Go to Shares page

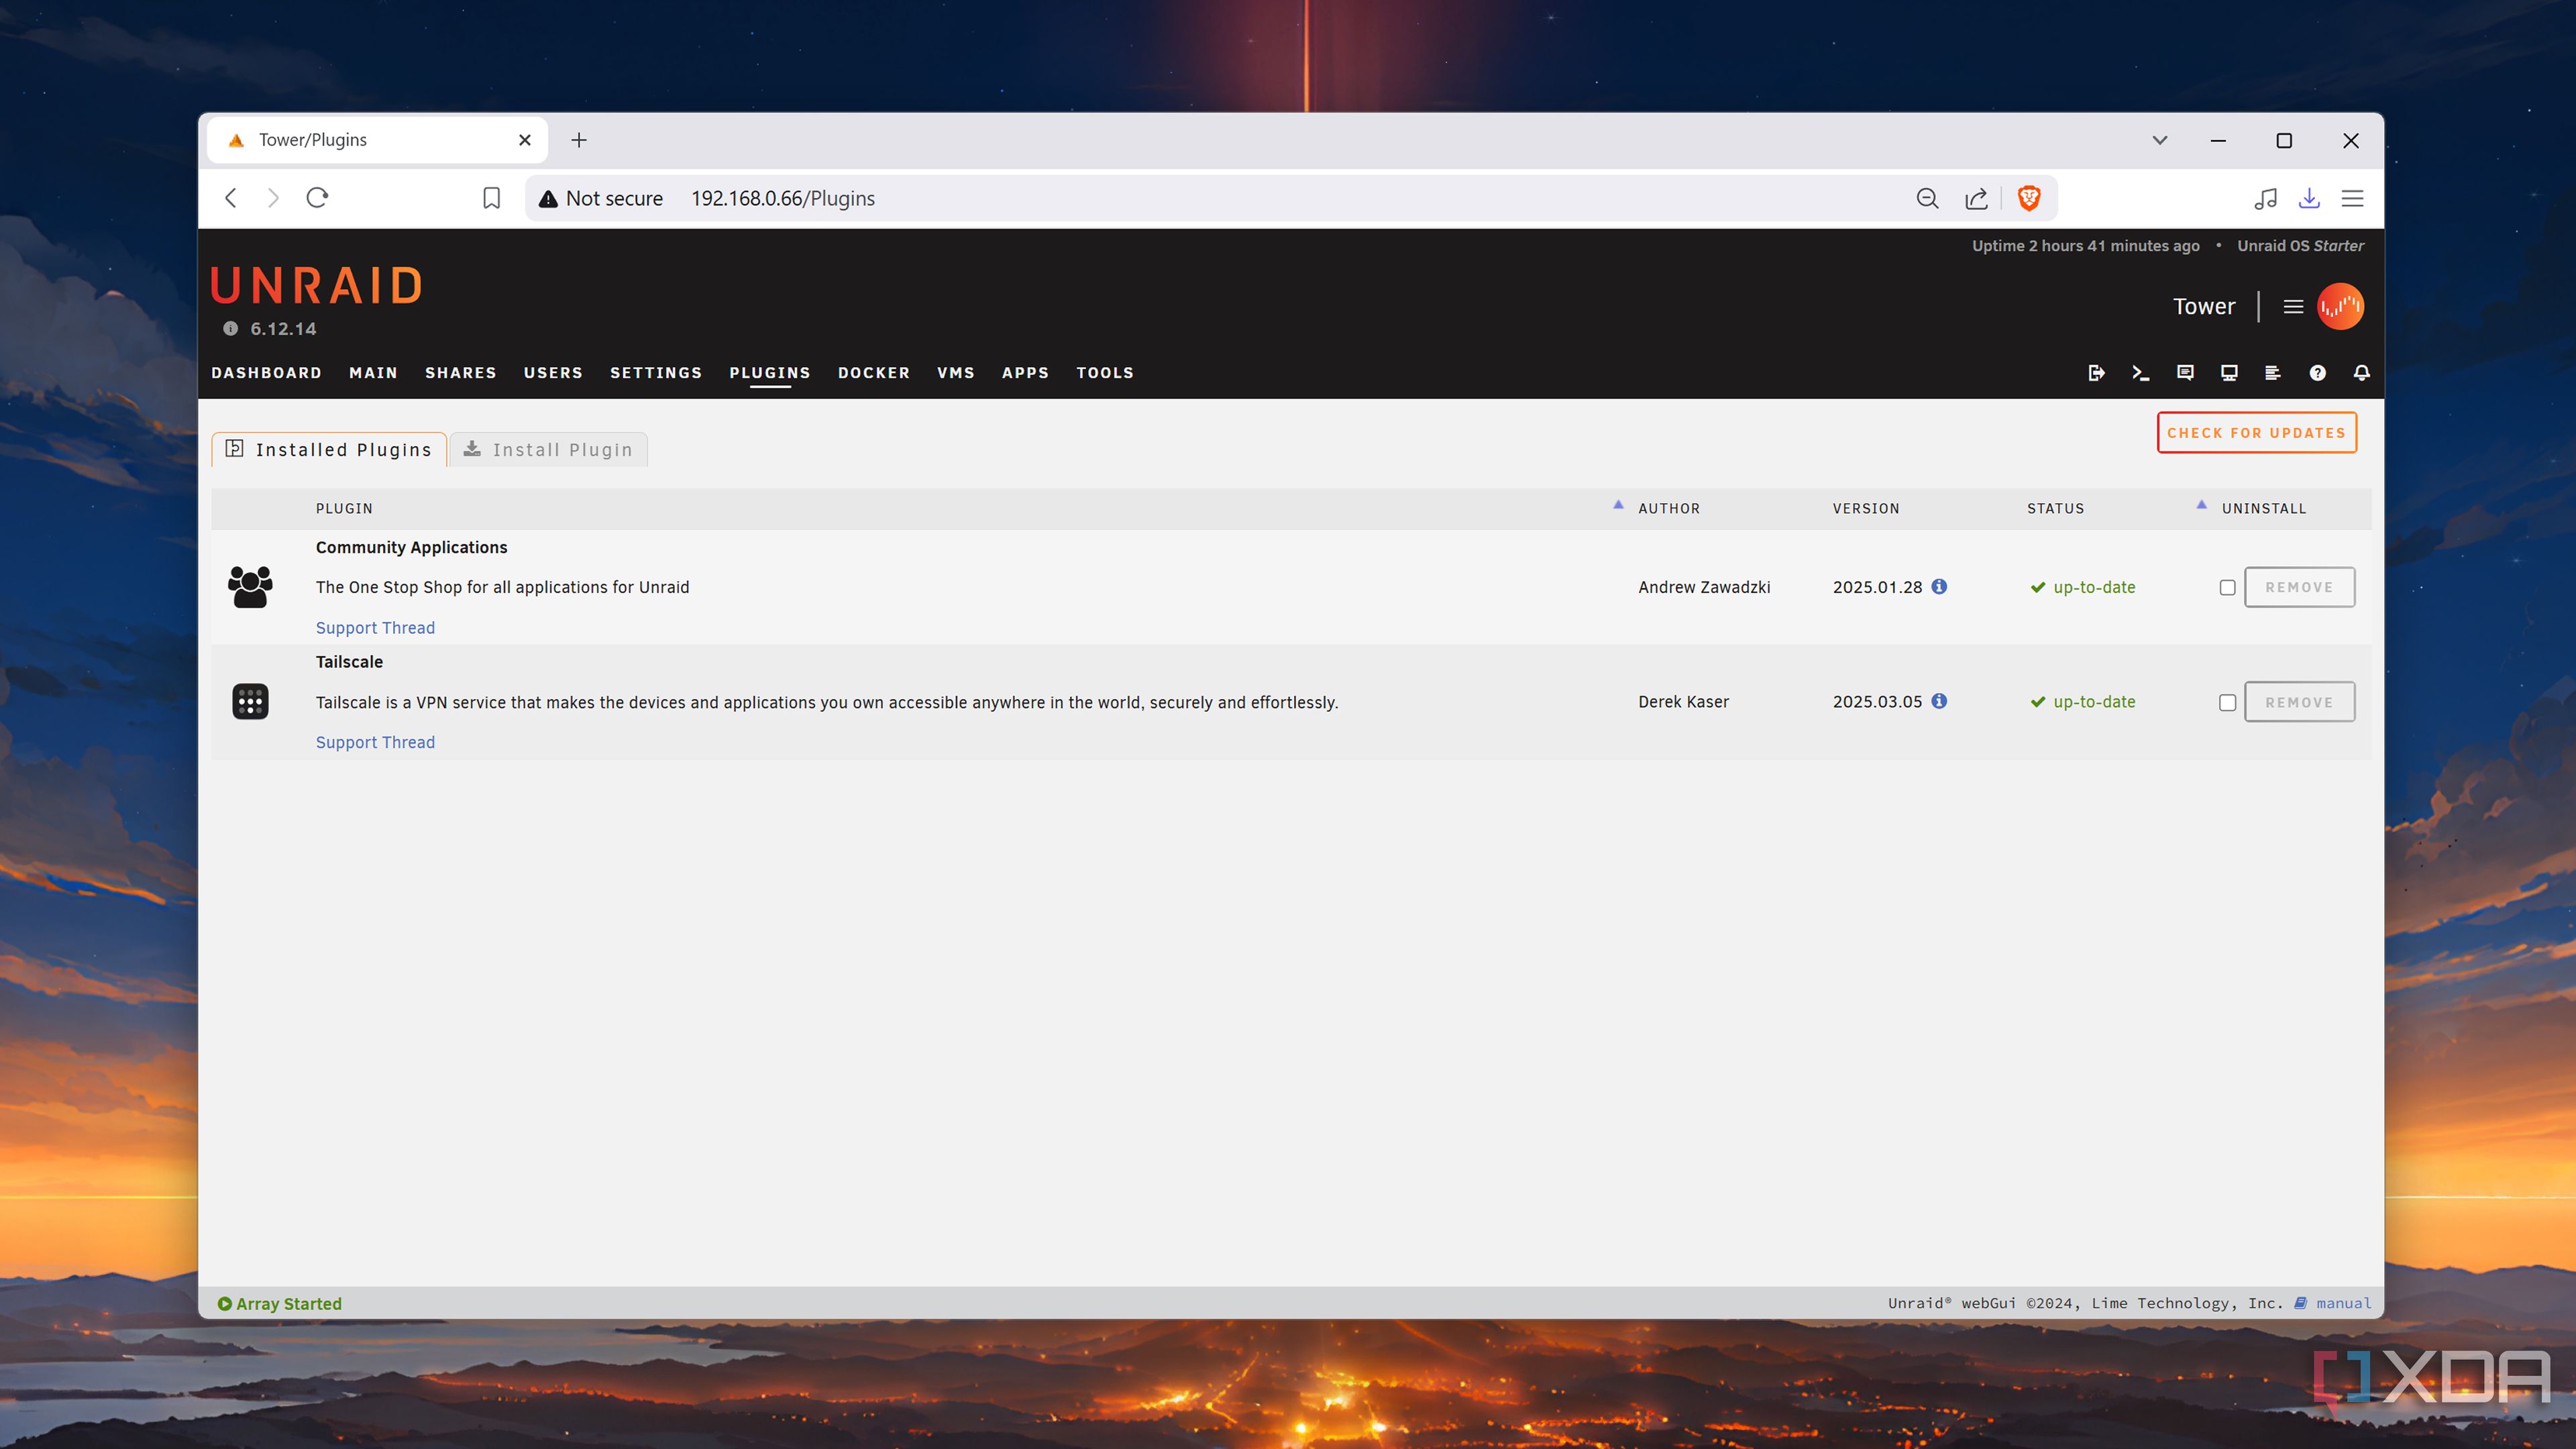[460, 373]
